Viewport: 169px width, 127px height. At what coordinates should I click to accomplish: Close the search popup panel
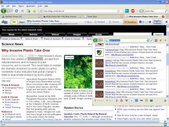coord(165,40)
